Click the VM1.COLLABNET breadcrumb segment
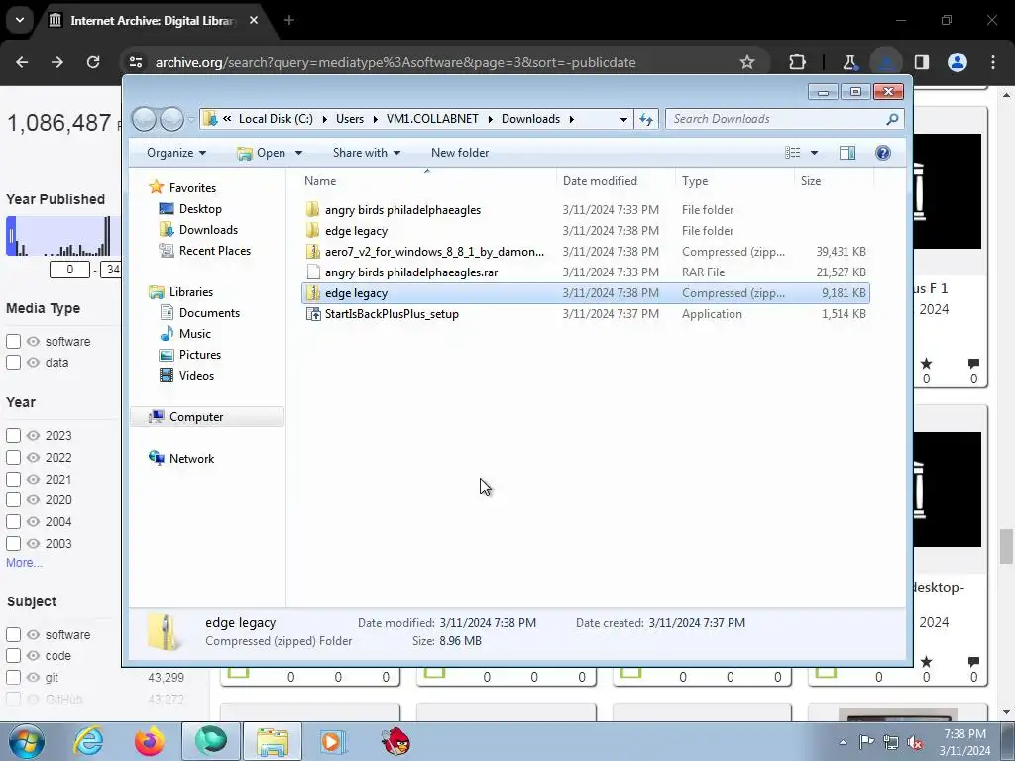 pyautogui.click(x=432, y=119)
